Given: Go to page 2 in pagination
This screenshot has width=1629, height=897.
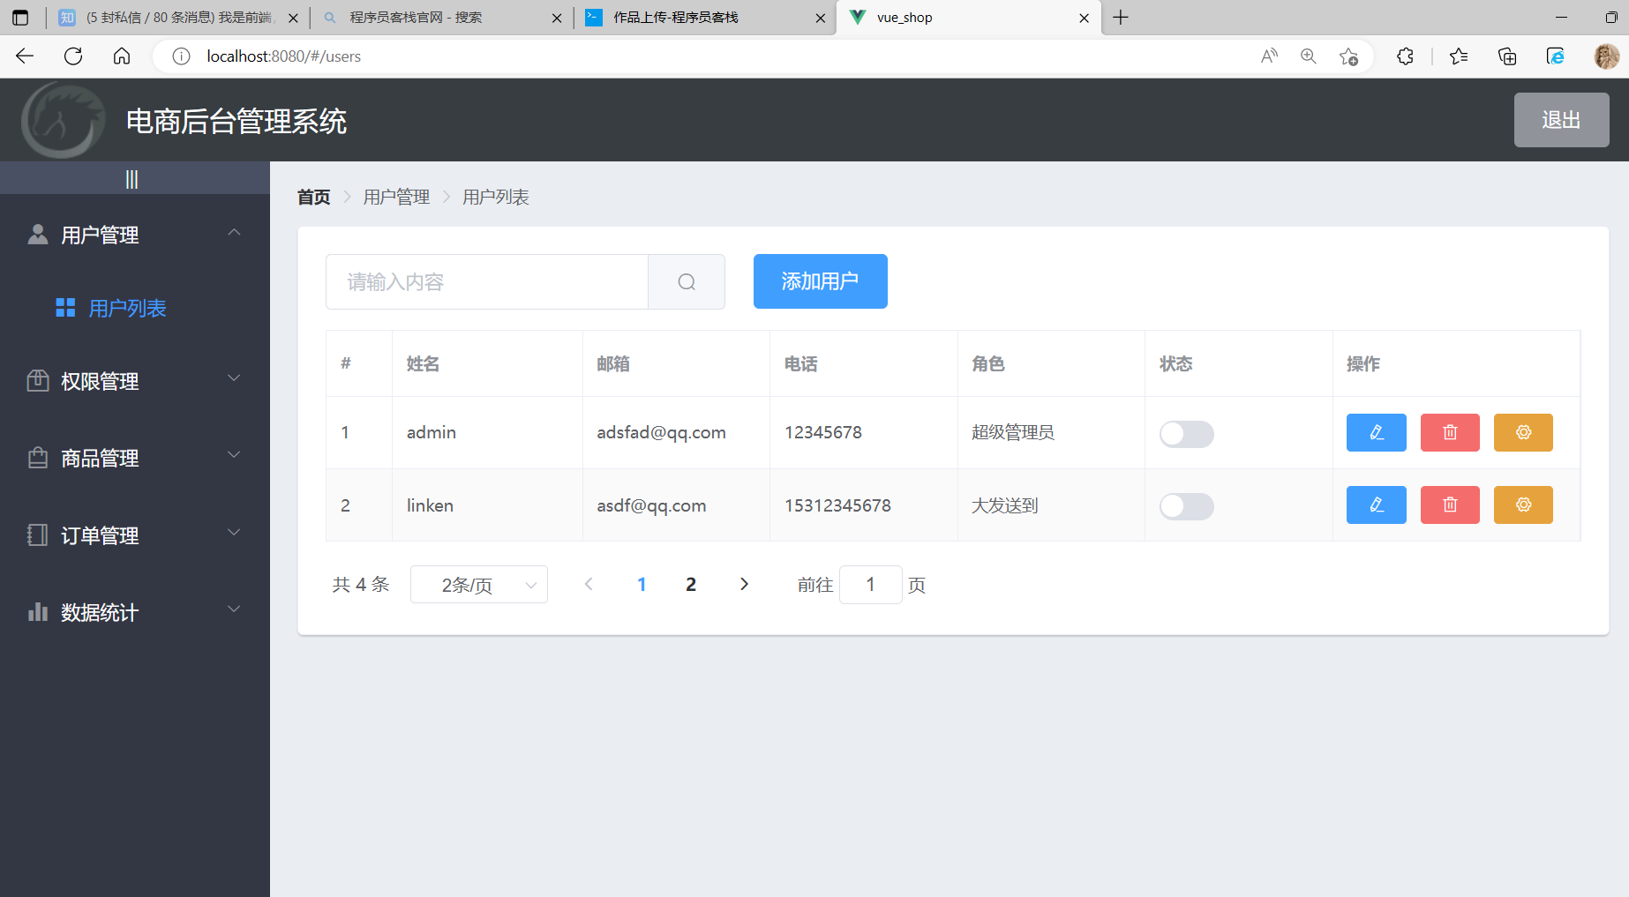Looking at the screenshot, I should click(691, 584).
